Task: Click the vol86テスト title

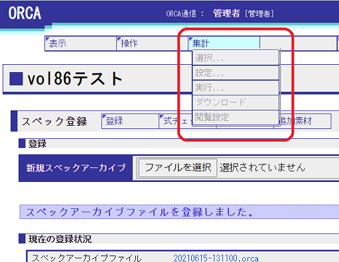Action: coord(75,79)
